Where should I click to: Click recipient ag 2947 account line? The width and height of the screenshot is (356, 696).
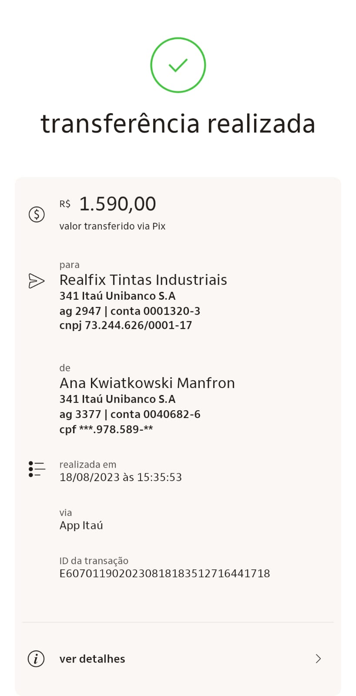click(130, 311)
